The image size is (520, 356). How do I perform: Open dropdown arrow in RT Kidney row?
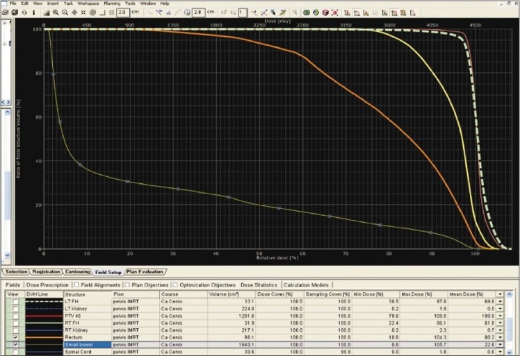click(x=500, y=330)
